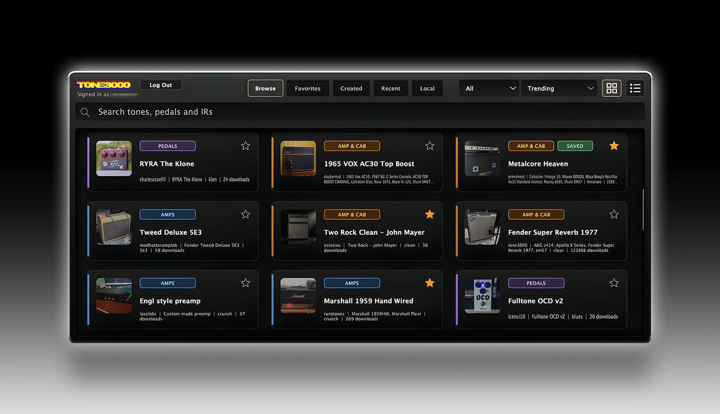
Task: Click the SAVED badge on Metalcore Heaven
Action: coord(575,146)
